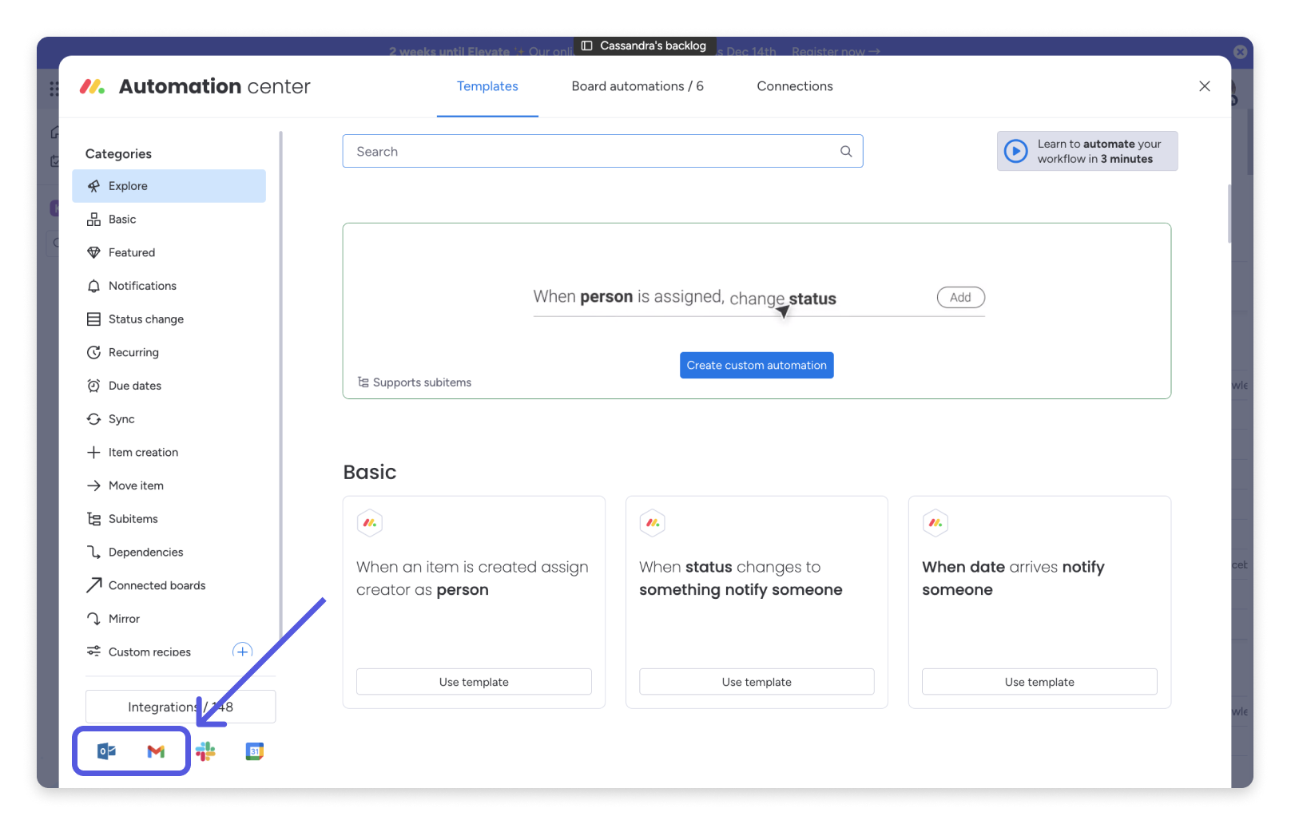
Task: Switch to the Board automations tab
Action: click(637, 86)
